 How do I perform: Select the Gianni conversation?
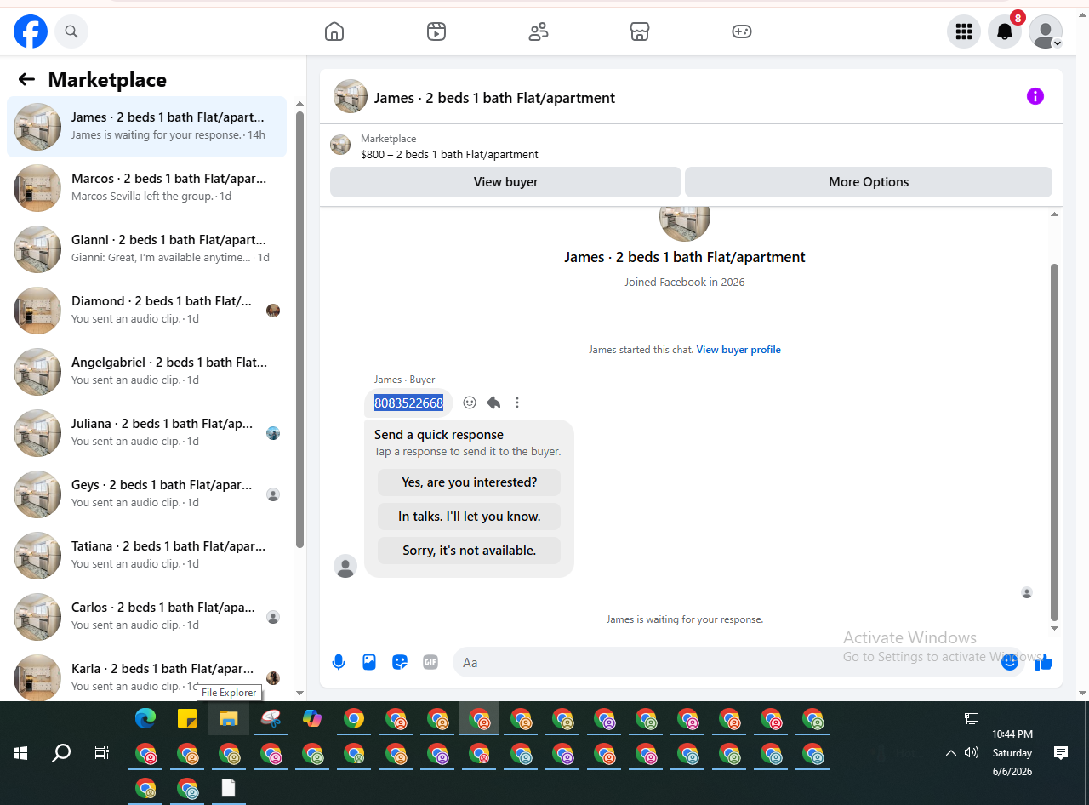tap(146, 249)
